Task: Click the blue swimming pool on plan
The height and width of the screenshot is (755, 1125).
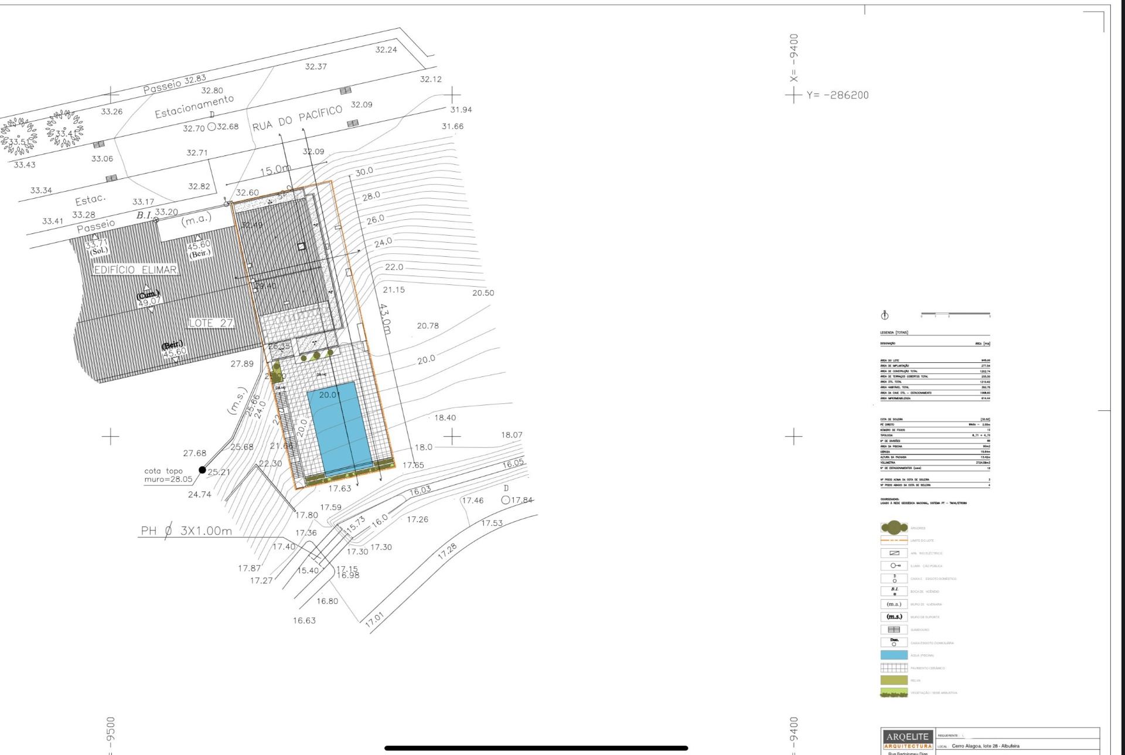Action: [340, 428]
